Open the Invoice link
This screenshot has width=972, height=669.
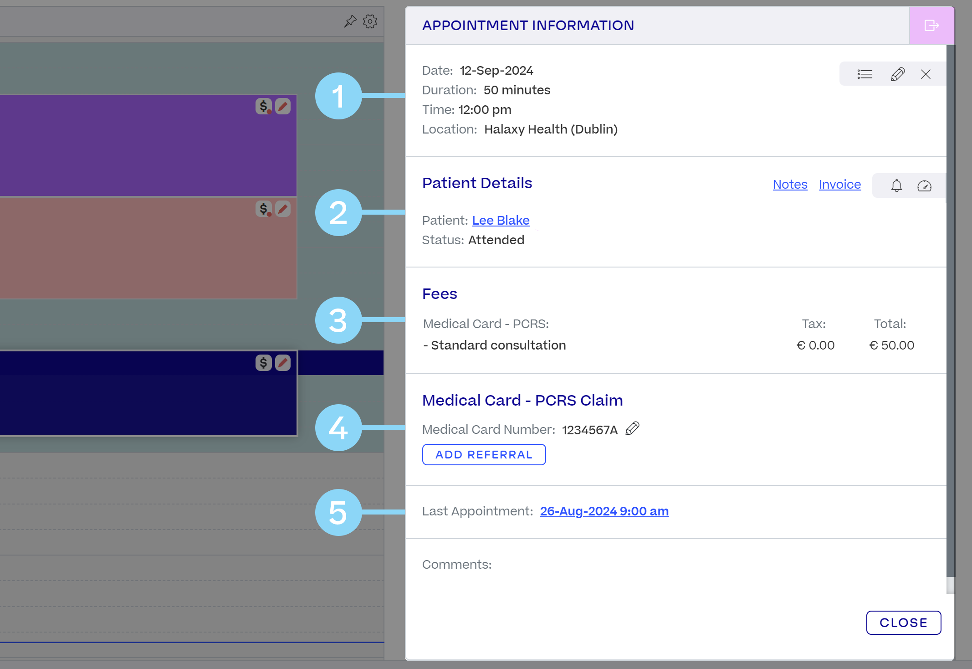click(840, 185)
